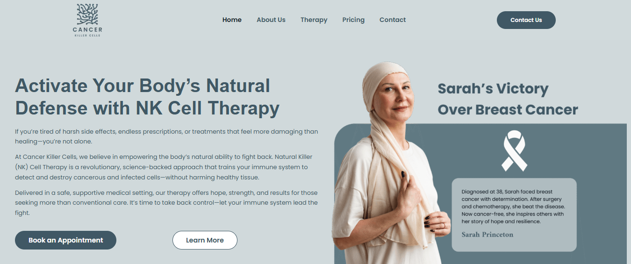This screenshot has width=631, height=264.
Task: Click the Activate Your Body's Natural Defense headline
Action: click(147, 97)
